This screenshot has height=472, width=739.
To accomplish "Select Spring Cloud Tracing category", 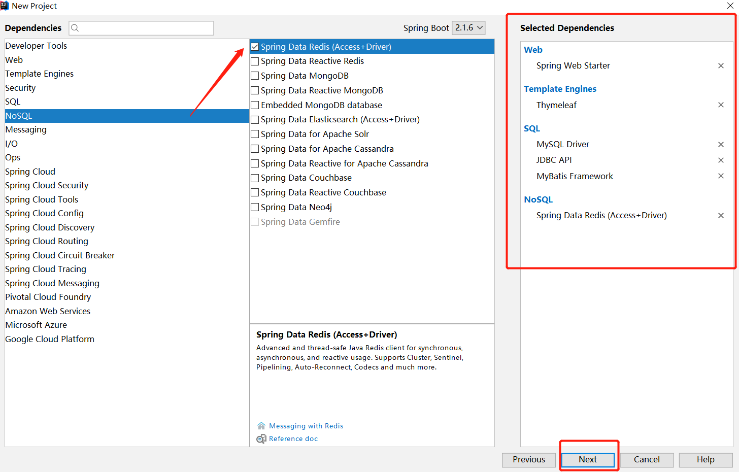I will [127, 269].
